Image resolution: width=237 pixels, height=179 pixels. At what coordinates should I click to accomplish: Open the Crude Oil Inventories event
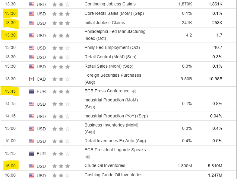[105, 165]
